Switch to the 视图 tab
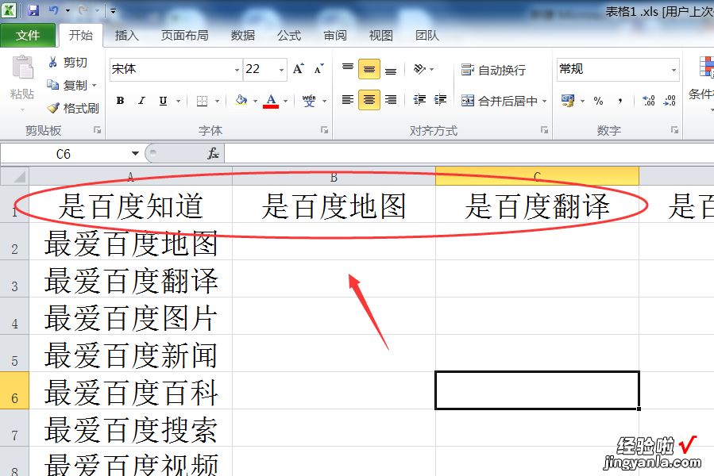This screenshot has width=714, height=476. coord(380,35)
